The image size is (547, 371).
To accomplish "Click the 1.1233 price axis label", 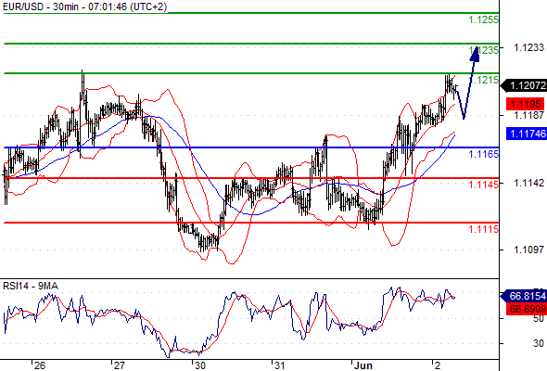I will (x=529, y=47).
